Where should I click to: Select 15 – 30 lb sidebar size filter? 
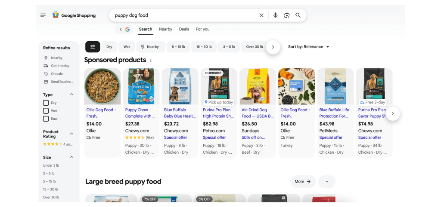coord(50,189)
